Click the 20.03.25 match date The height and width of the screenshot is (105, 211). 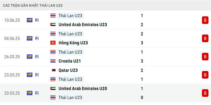(x=12, y=93)
